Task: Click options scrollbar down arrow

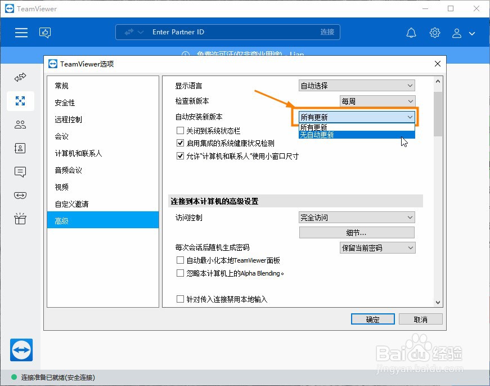Action: click(x=438, y=303)
